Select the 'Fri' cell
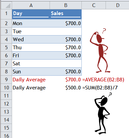129x138 pixels. [31, 56]
